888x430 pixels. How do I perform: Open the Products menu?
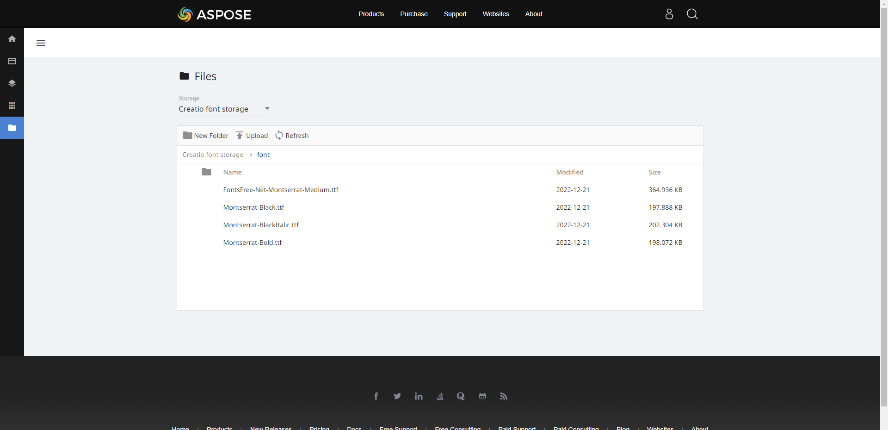[x=371, y=14]
